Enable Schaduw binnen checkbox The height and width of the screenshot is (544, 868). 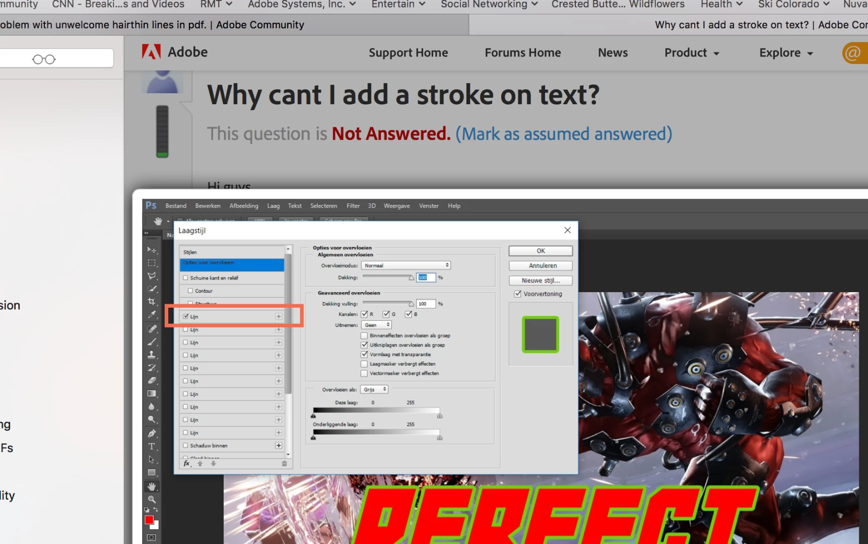click(185, 445)
